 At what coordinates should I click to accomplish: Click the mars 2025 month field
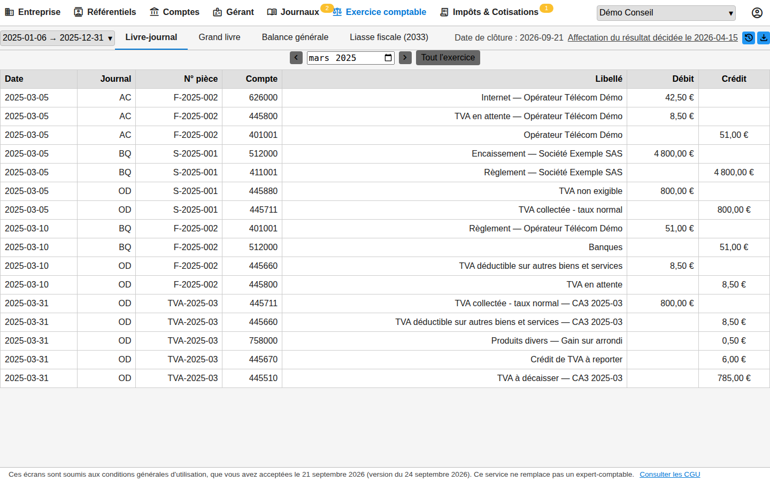(351, 58)
